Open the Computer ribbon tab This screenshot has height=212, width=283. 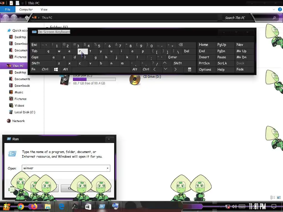[26, 9]
